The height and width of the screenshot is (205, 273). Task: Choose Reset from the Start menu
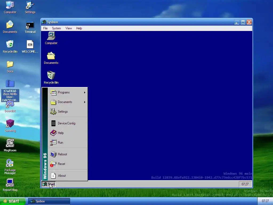(68, 164)
